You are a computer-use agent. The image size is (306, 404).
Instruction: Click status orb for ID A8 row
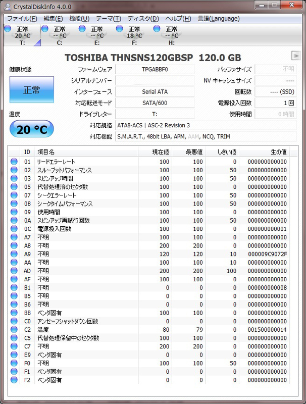click(x=14, y=245)
